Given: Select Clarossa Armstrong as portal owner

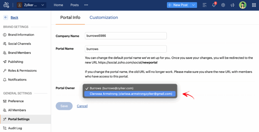Looking at the screenshot, I should tap(131, 94).
